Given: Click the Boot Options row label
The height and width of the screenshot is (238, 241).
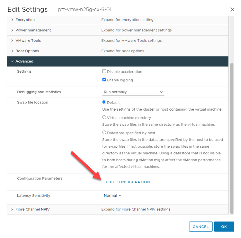Looking at the screenshot, I should (x=27, y=51).
